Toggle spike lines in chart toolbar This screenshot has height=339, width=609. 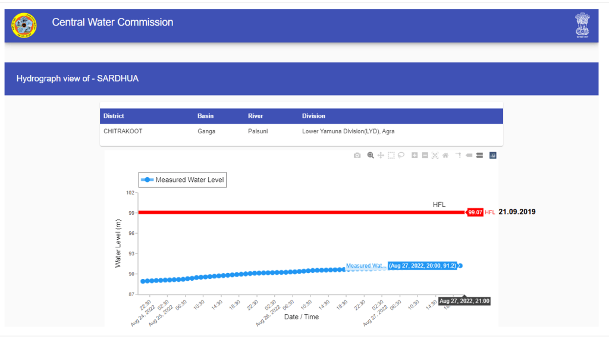[x=459, y=155]
